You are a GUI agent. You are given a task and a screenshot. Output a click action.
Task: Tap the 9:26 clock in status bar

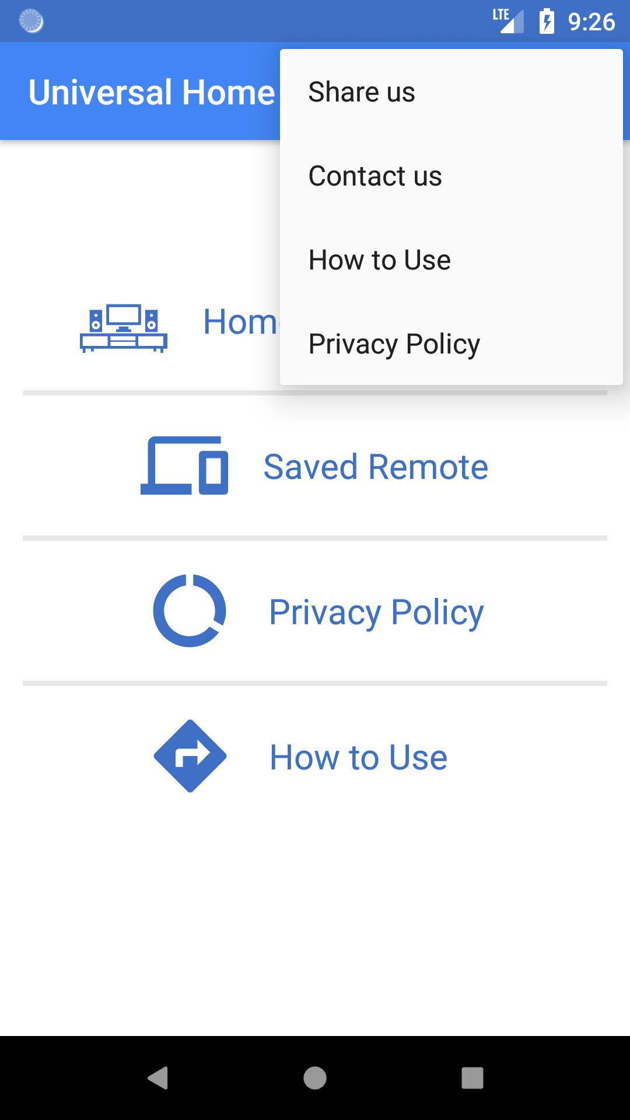[591, 22]
